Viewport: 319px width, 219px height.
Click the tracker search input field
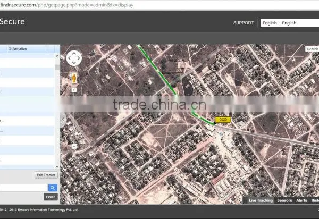pyautogui.click(x=23, y=188)
